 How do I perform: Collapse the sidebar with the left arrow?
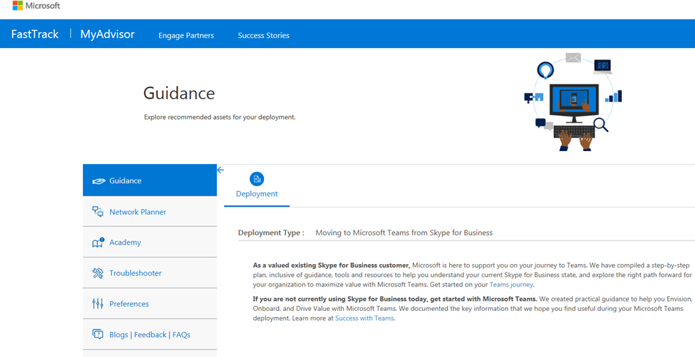coord(221,170)
